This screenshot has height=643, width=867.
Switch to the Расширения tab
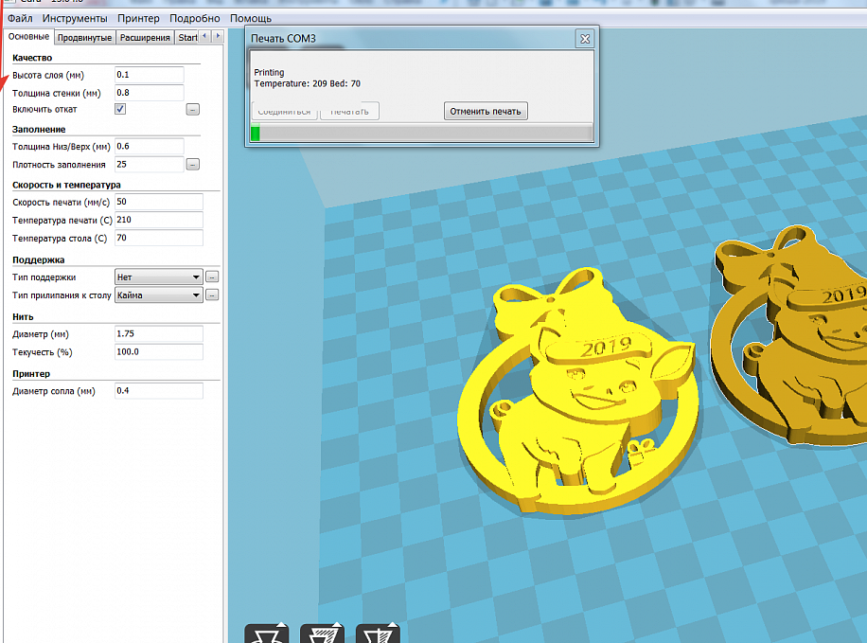(145, 38)
